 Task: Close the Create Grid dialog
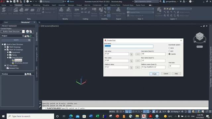tap(181, 40)
